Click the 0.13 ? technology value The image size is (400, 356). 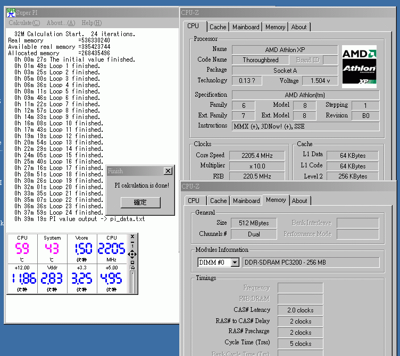click(247, 81)
